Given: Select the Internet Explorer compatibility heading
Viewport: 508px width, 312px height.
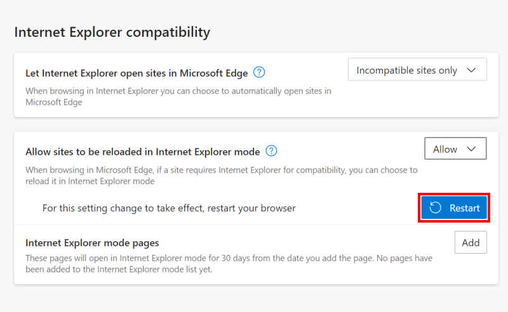Looking at the screenshot, I should tap(112, 32).
